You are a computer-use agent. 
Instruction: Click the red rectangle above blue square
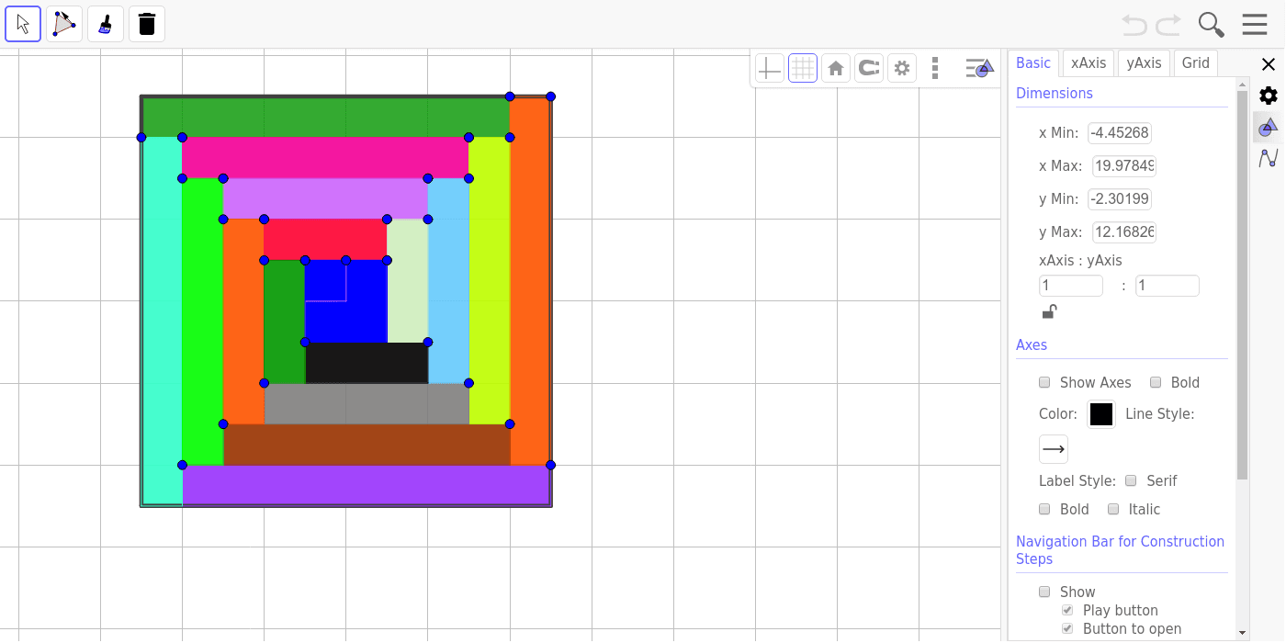point(325,240)
